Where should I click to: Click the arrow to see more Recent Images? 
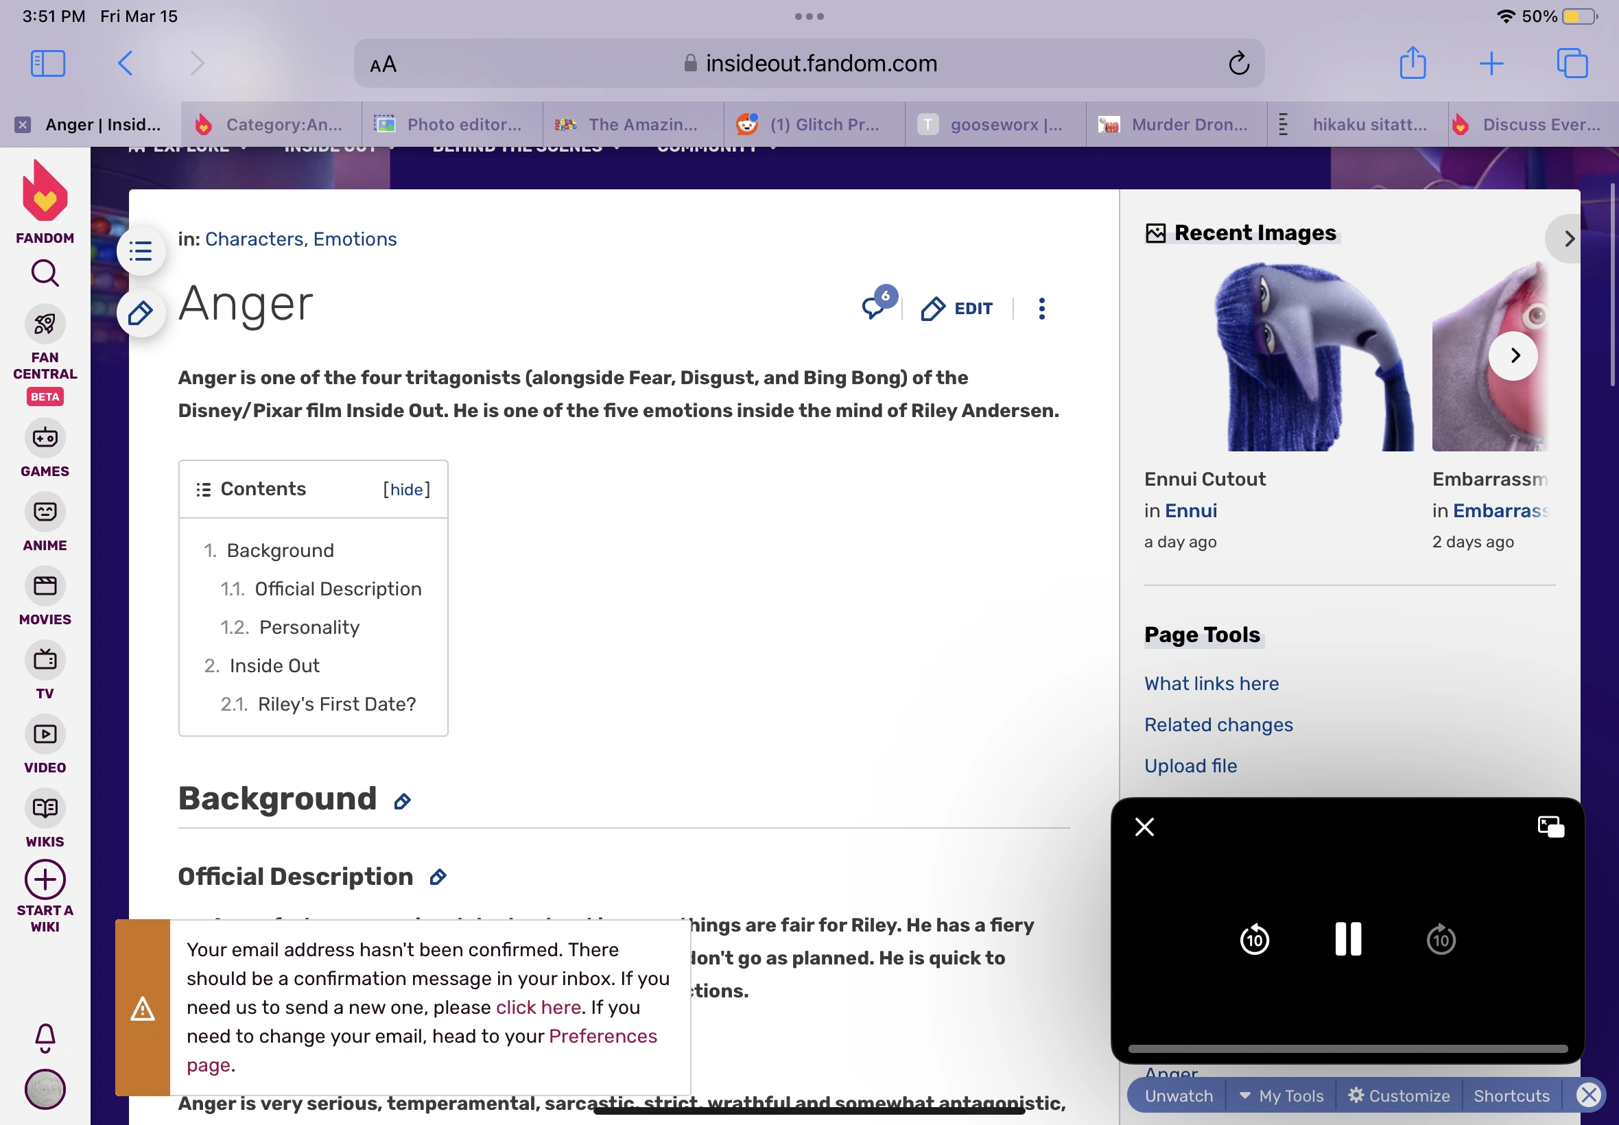[1513, 356]
